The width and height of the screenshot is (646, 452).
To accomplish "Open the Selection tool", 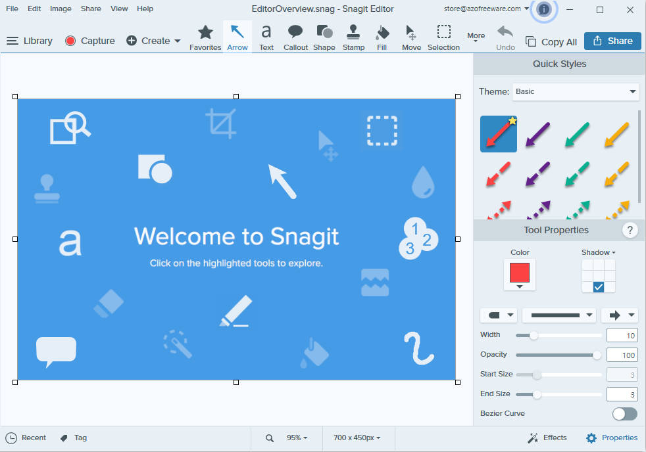I will point(443,36).
